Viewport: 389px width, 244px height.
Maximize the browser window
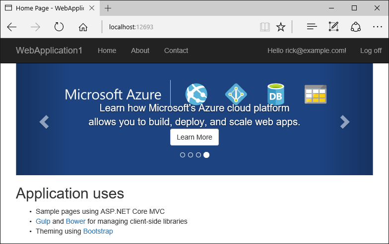354,8
